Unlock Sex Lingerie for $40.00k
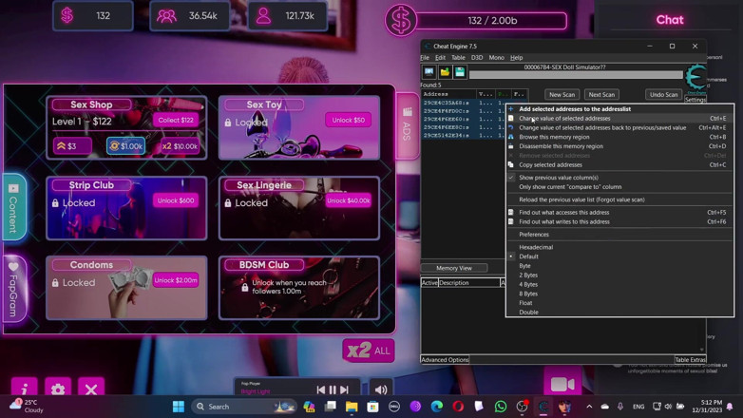The height and width of the screenshot is (418, 743). click(349, 200)
